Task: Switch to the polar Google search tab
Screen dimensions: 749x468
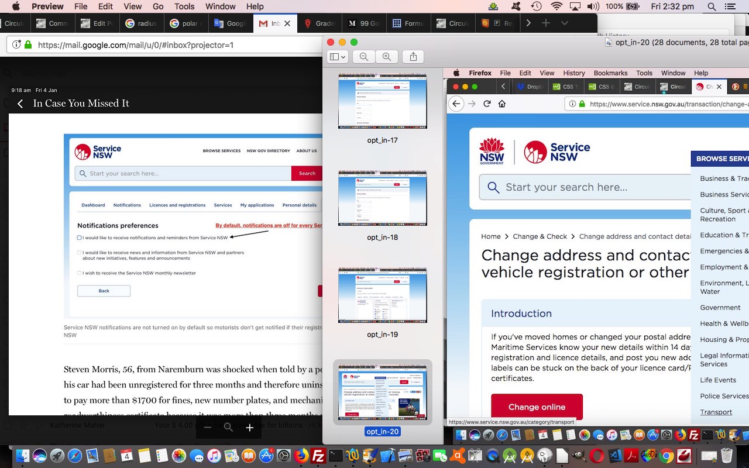Action: pyautogui.click(x=185, y=23)
